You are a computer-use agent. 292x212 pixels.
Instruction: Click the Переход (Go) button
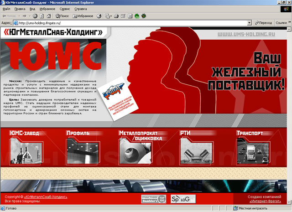tap(263, 23)
